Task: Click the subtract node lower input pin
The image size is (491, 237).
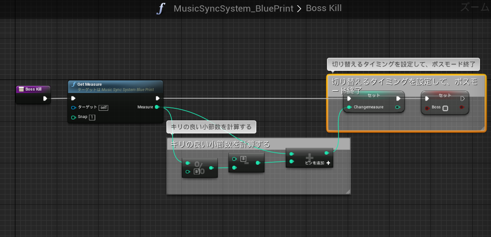Action: 234,168
